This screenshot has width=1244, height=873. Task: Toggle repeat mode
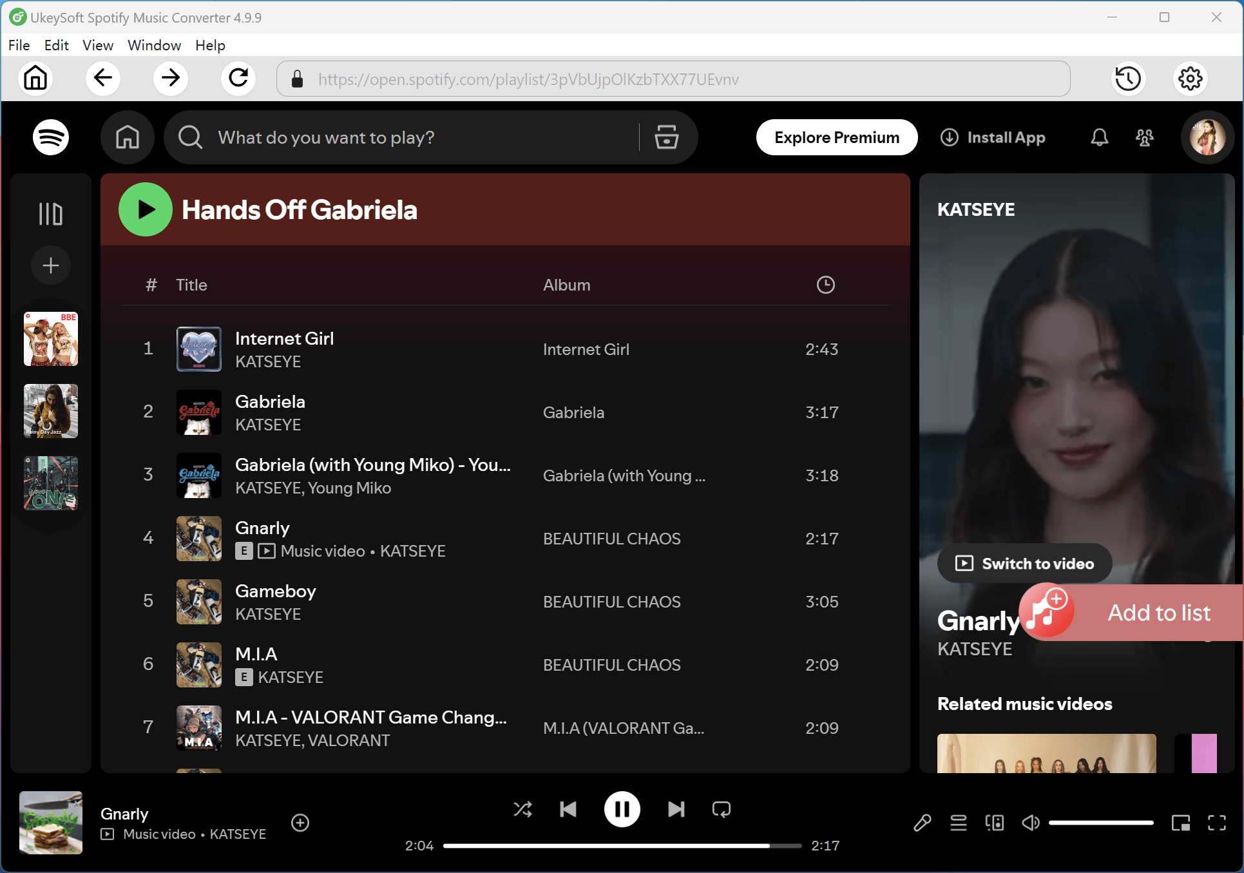[x=721, y=809]
